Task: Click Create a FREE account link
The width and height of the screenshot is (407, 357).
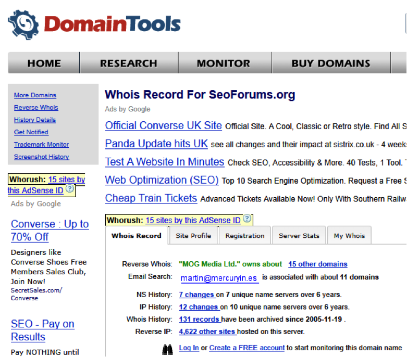Action: coord(247,348)
